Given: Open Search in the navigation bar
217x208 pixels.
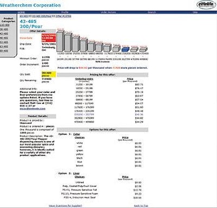Looking at the screenshot, I should pos(151,12).
